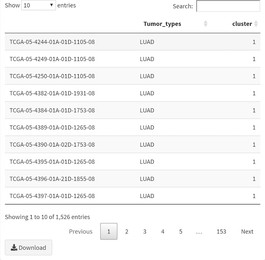Viewport: 265px width, 260px height.
Task: Click sort arrows icon beside Tumor_types
Action: (205, 24)
